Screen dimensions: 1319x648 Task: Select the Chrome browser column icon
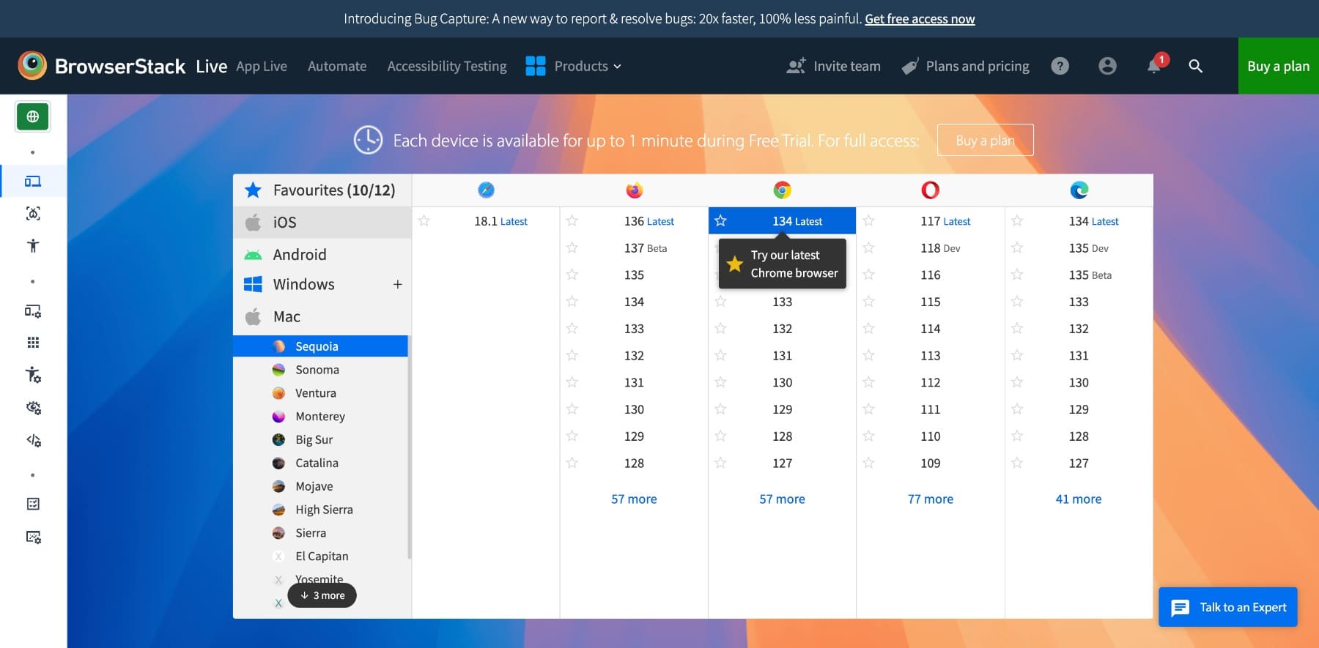[783, 190]
